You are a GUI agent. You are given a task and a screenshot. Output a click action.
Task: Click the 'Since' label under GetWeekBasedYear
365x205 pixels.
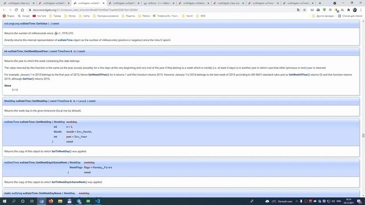point(7,86)
